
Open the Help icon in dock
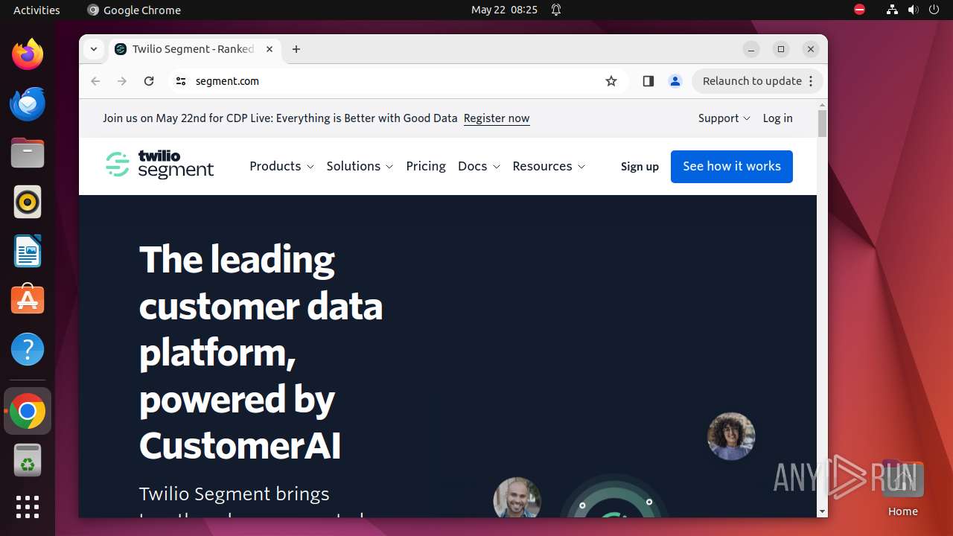pyautogui.click(x=28, y=349)
